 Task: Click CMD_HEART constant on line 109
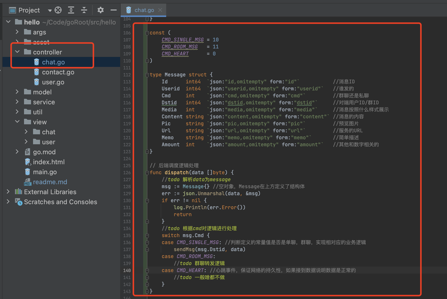point(175,54)
